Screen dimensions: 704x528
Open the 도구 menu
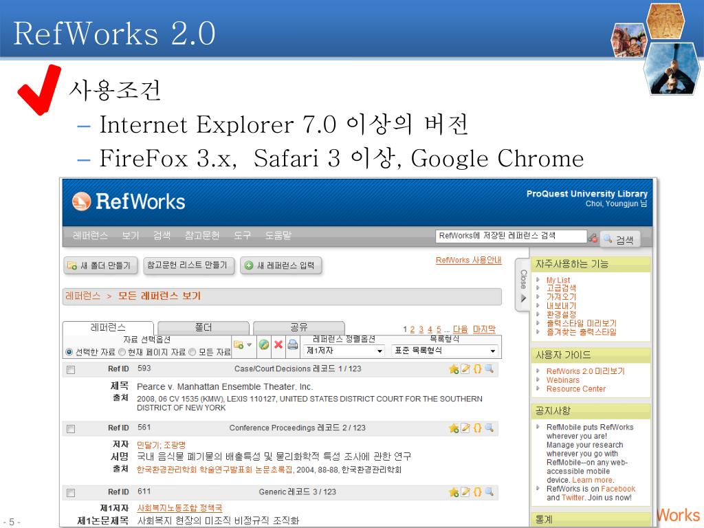coord(243,236)
